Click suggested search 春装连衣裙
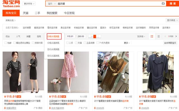 click(x=39, y=28)
